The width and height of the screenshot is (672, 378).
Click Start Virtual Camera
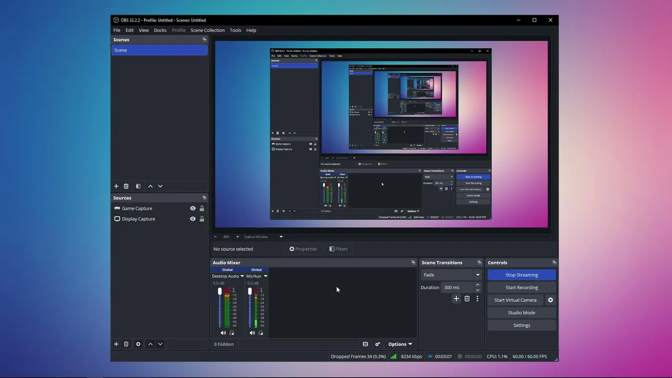(516, 300)
